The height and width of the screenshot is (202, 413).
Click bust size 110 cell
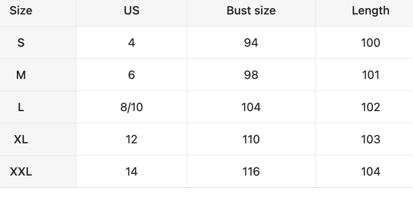(x=251, y=140)
